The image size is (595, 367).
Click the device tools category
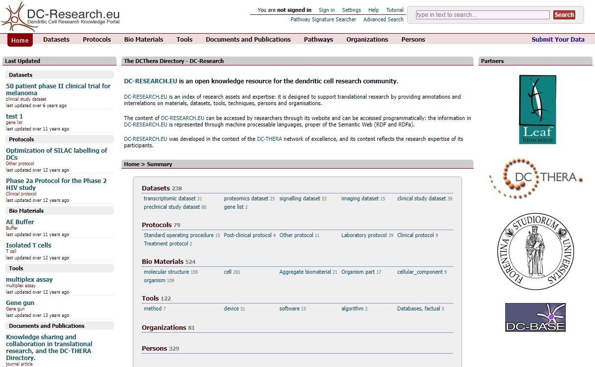pos(231,308)
